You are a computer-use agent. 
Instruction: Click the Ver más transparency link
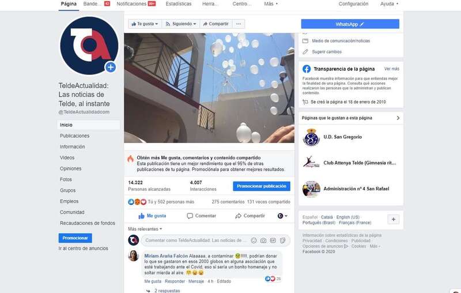click(x=392, y=69)
